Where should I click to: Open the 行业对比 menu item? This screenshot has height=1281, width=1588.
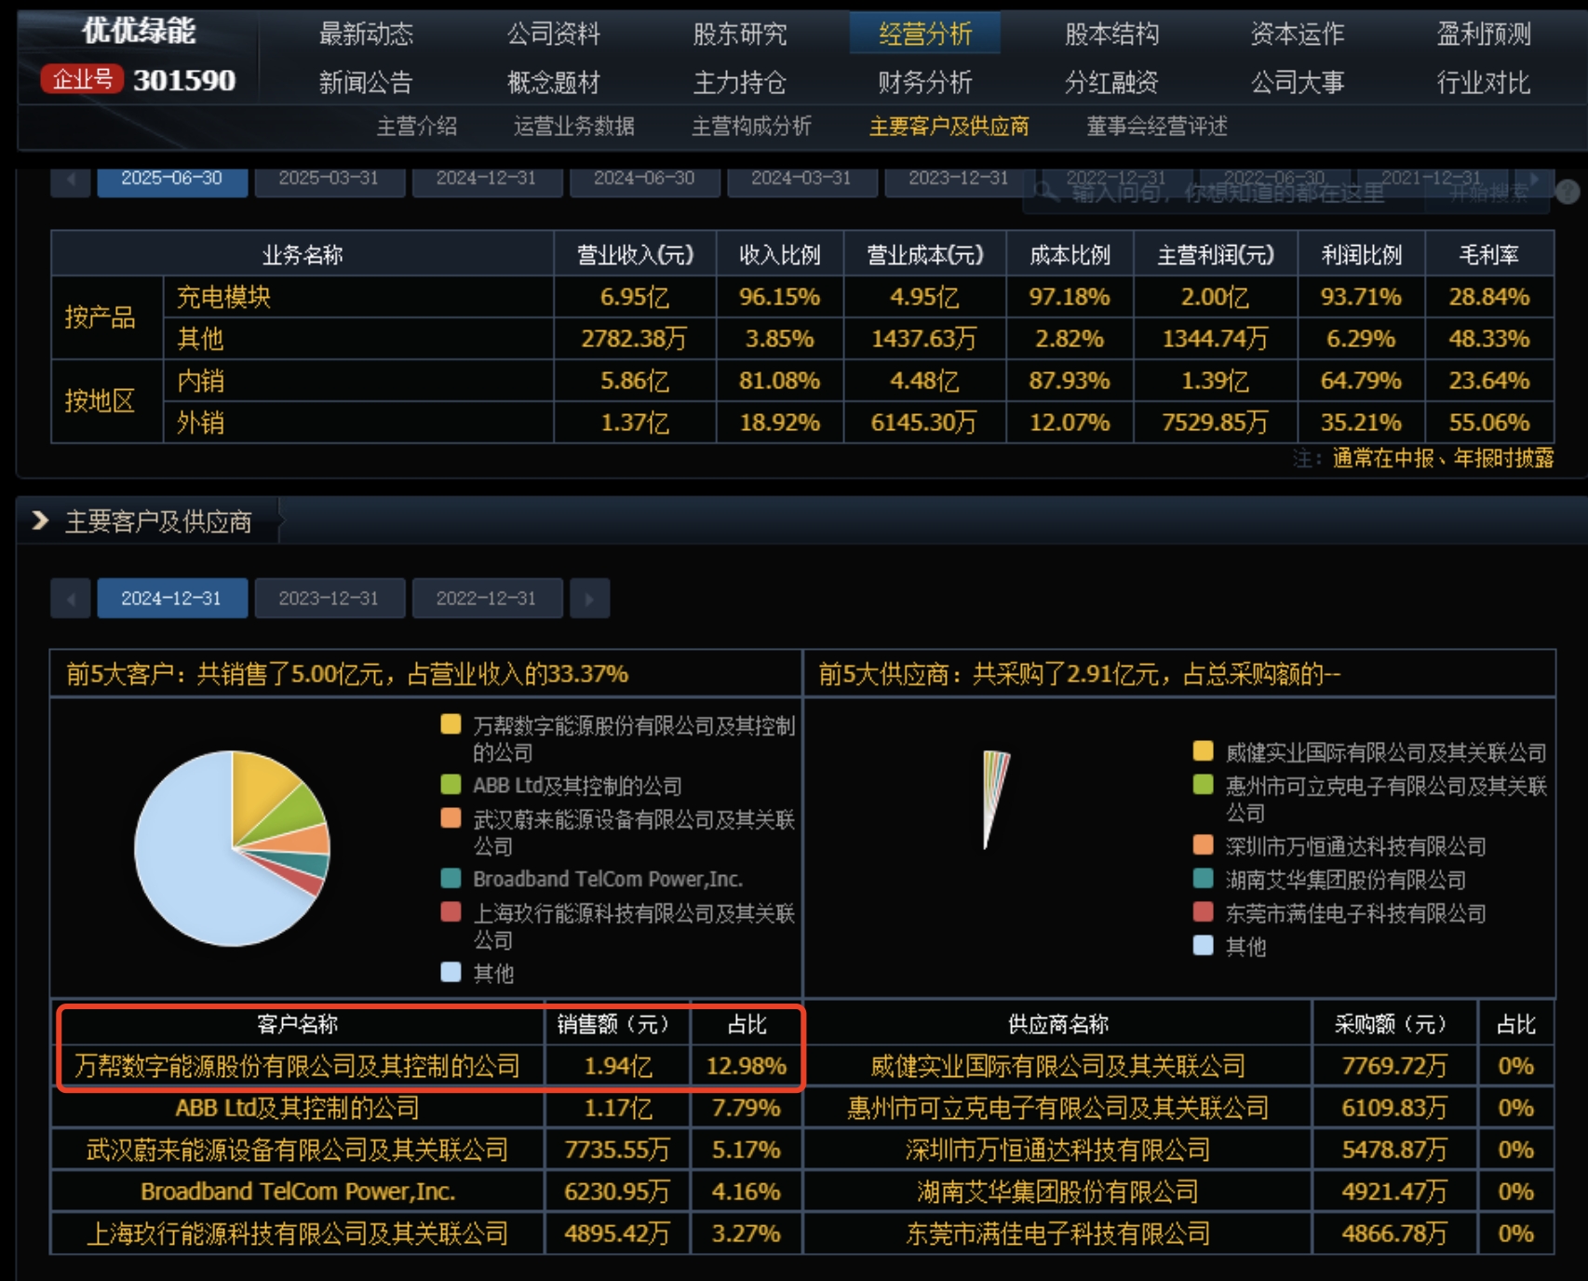coord(1484,83)
